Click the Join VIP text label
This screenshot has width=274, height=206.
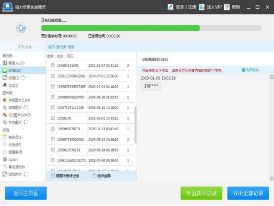click(x=214, y=7)
